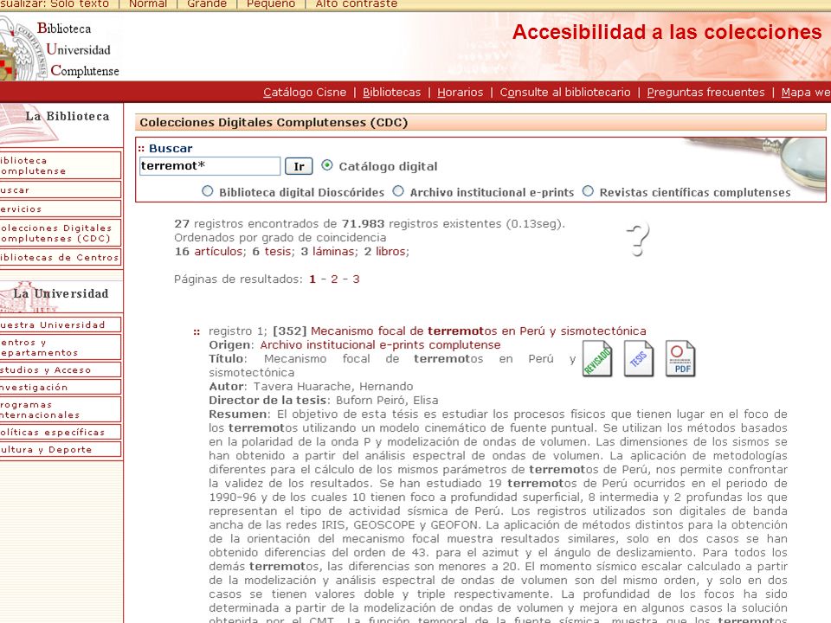Filter results by tesis
The width and height of the screenshot is (831, 623).
(277, 251)
